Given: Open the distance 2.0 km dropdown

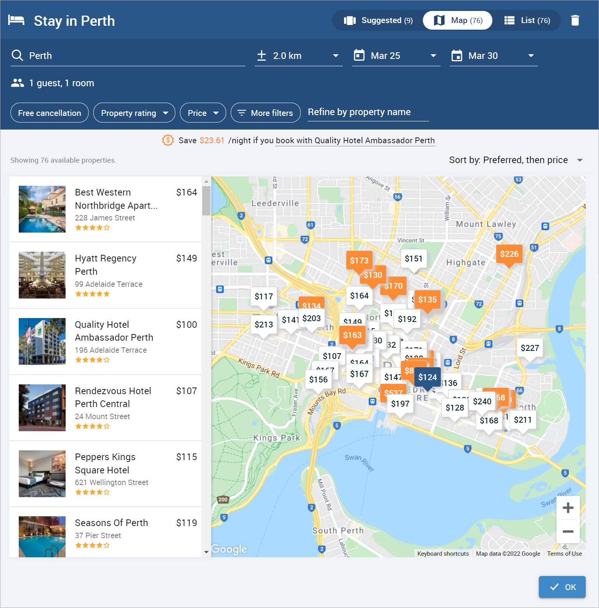Looking at the screenshot, I should point(299,56).
